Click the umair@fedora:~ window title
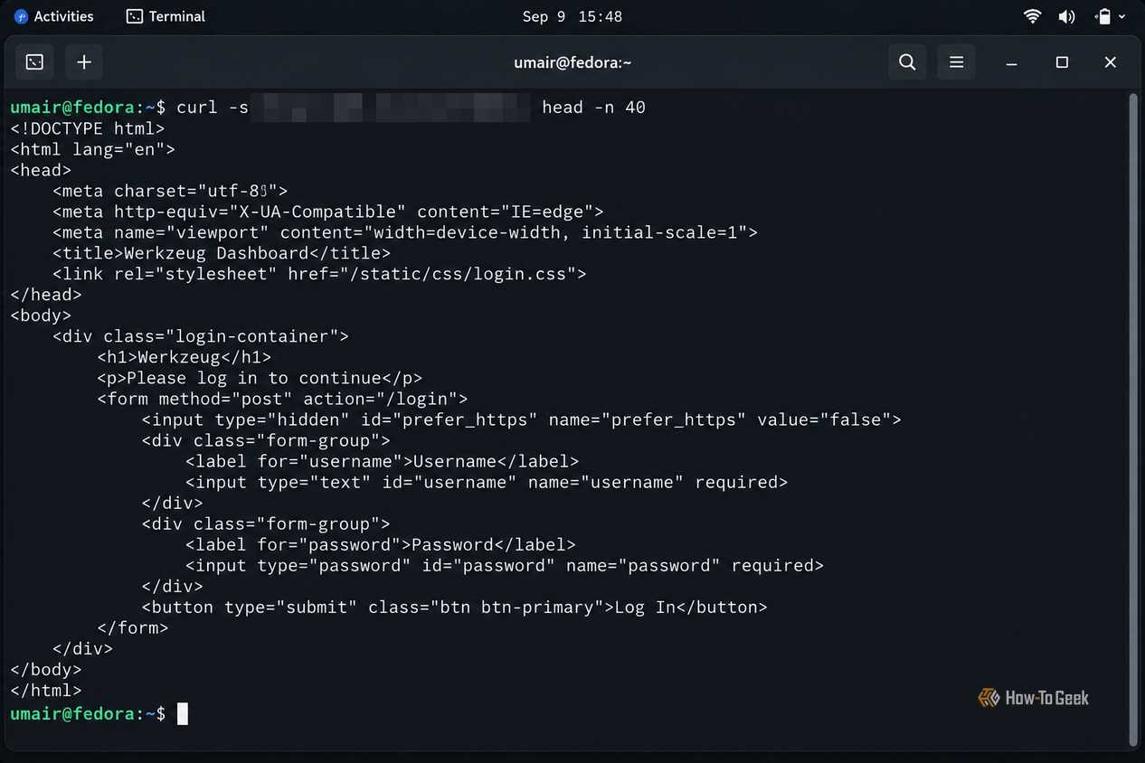Viewport: 1145px width, 763px height. [572, 62]
